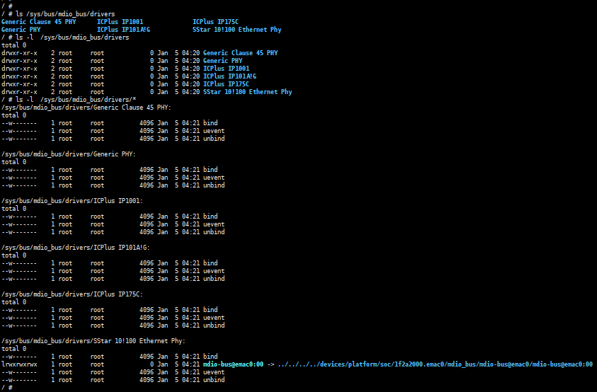
Task: Click the ICPlus IP101A!G directory in the long listing
Action: (229, 76)
